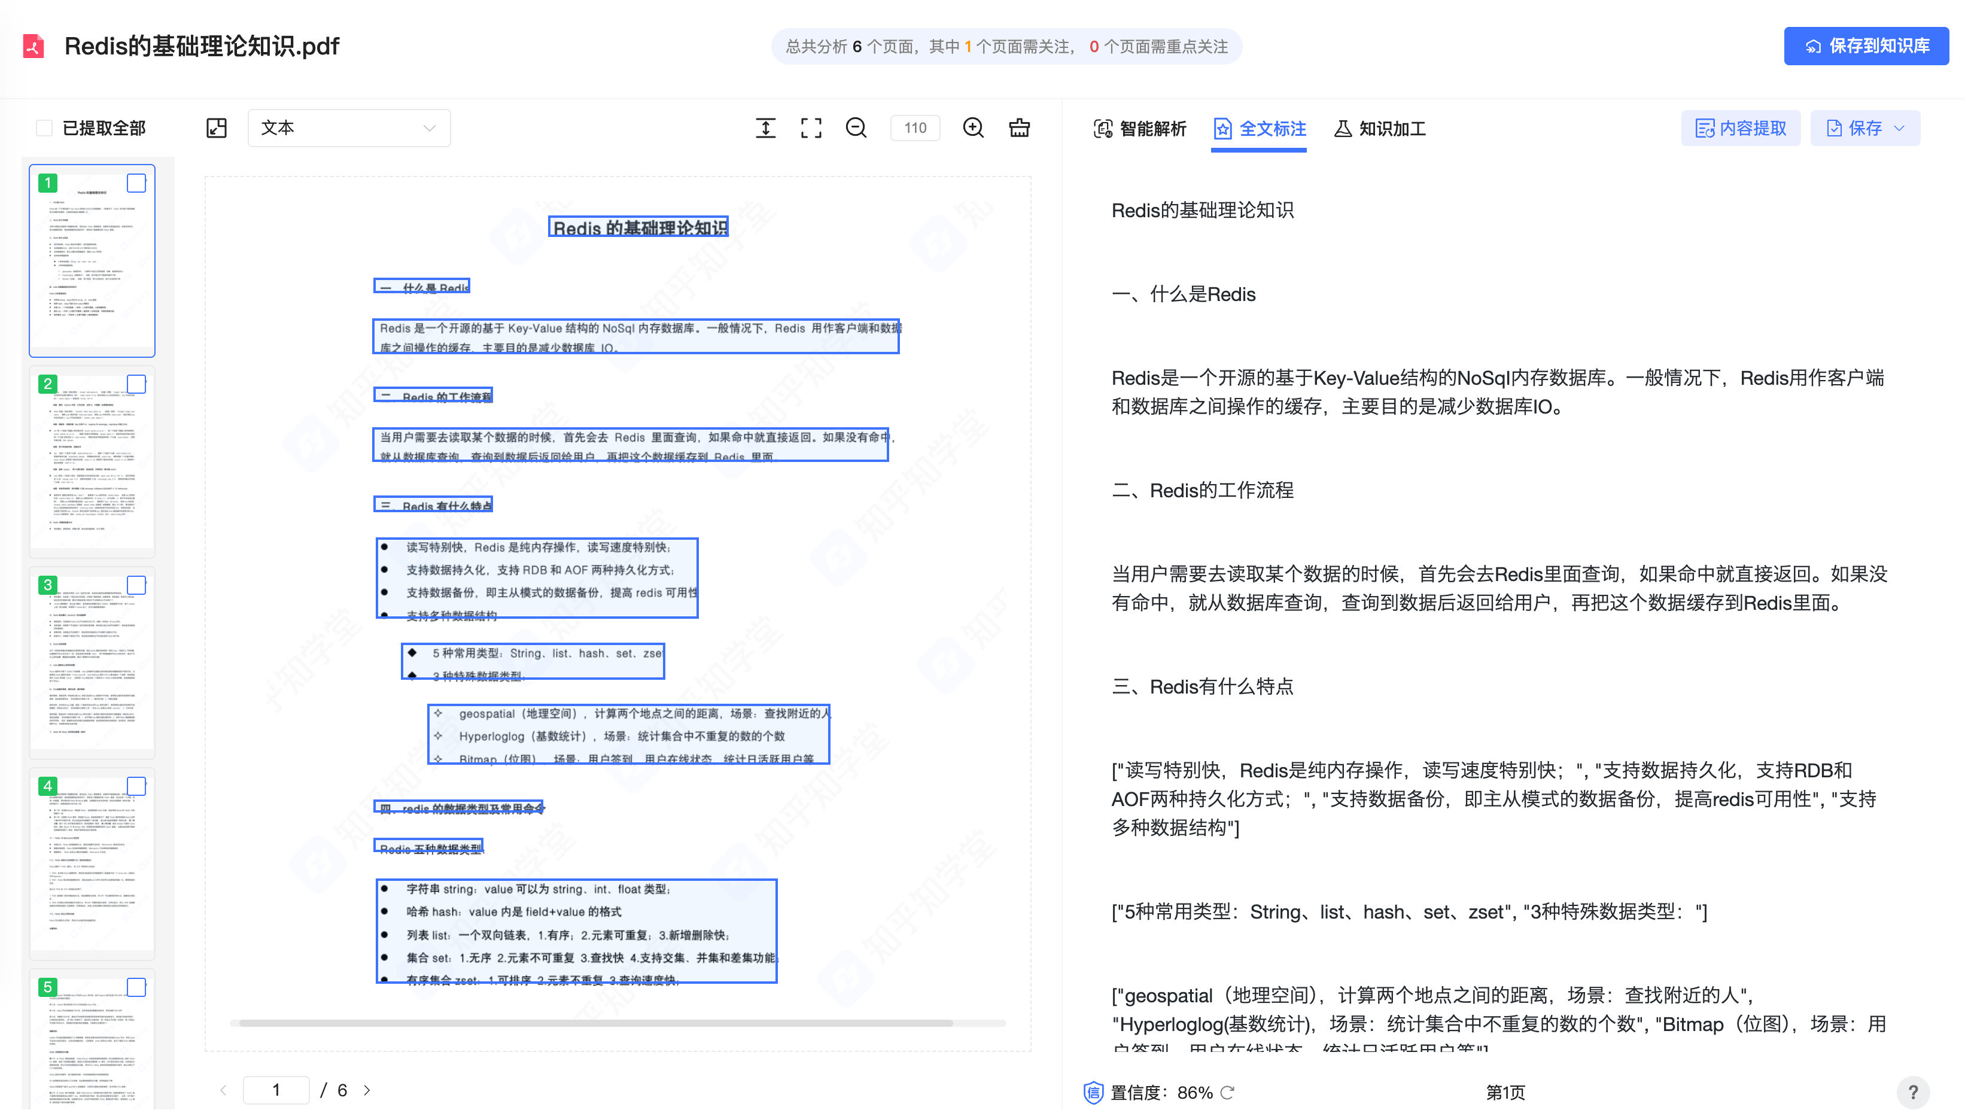Screen dimensions: 1965x1119
Task: Select page 2 thumbnail
Action: pos(92,461)
